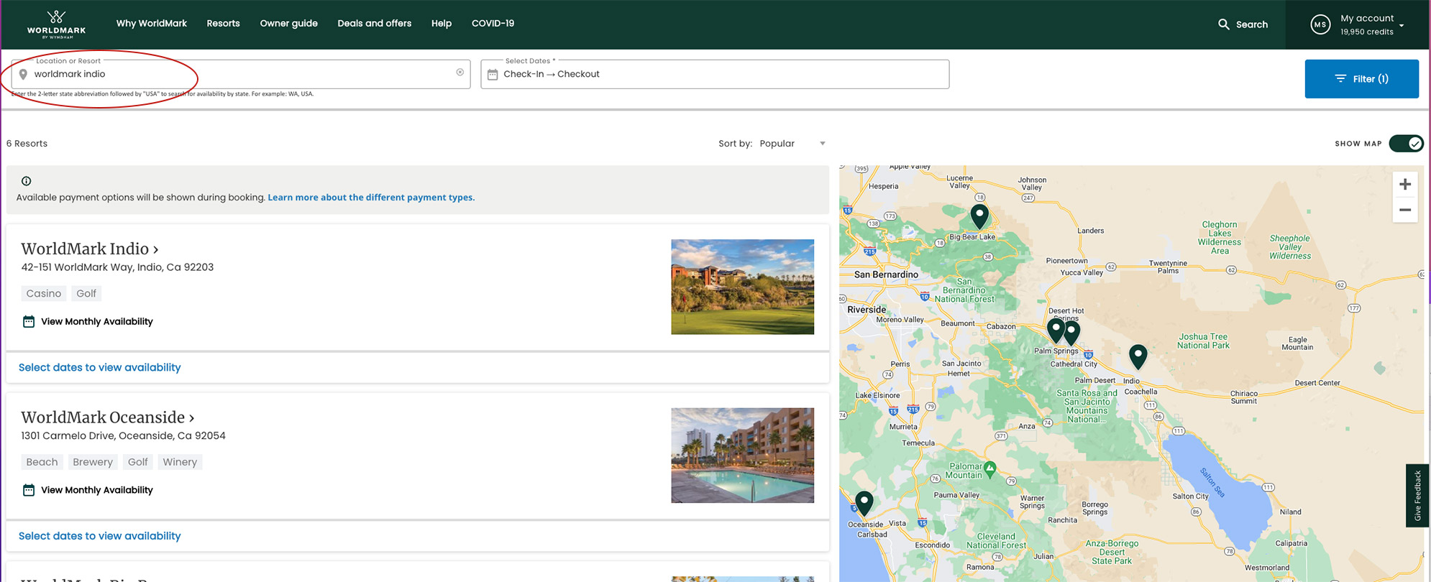This screenshot has width=1431, height=582.
Task: Click the Salton Sea label on map
Action: click(1212, 482)
